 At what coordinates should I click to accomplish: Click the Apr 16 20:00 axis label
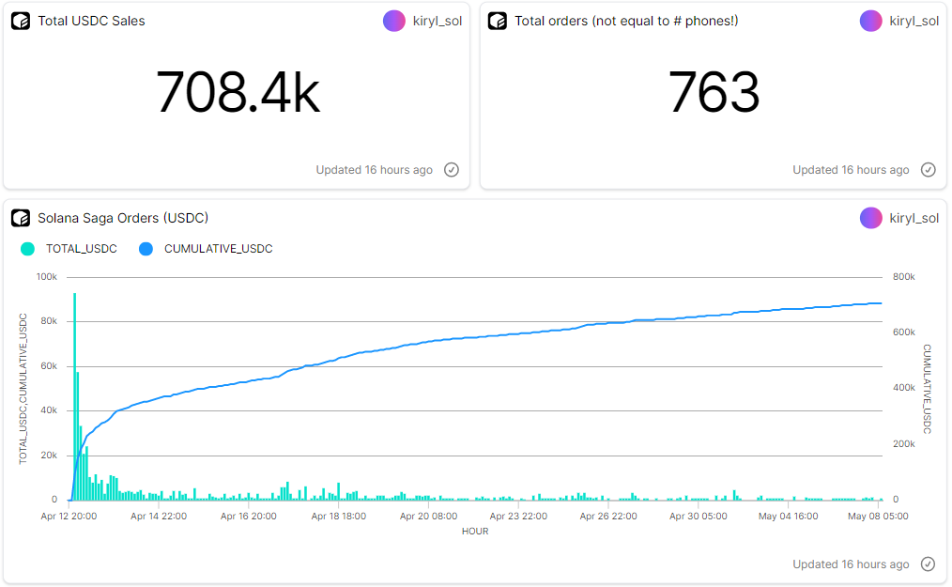[248, 517]
